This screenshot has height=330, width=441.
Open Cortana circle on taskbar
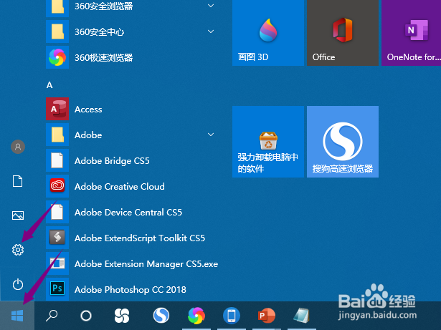coord(86,316)
